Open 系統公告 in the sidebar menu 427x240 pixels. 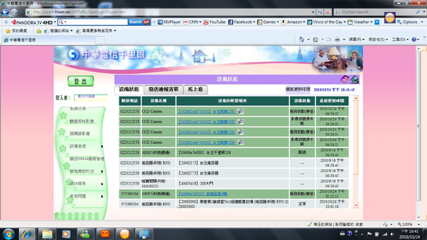tap(77, 109)
